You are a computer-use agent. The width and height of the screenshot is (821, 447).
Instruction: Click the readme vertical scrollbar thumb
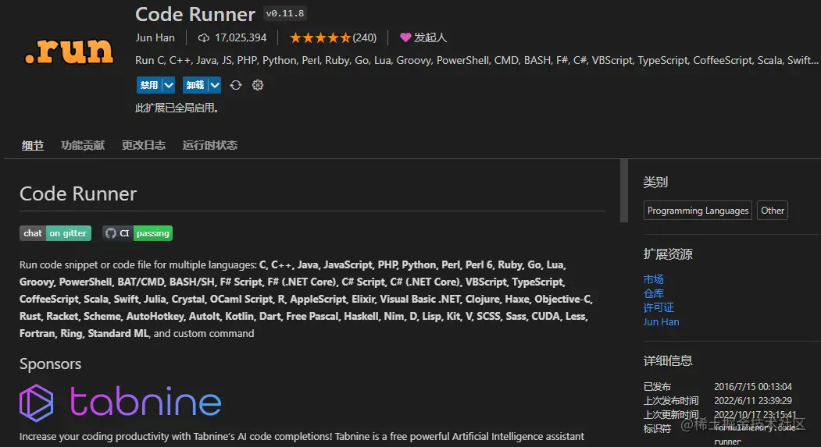[x=623, y=191]
